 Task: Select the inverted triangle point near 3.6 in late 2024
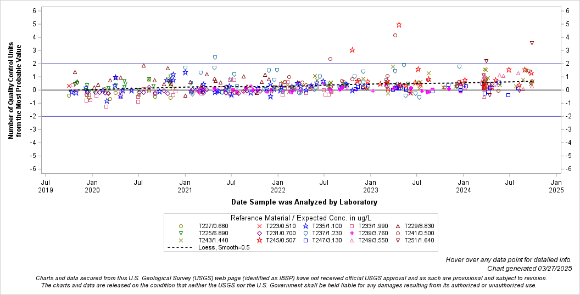(532, 43)
